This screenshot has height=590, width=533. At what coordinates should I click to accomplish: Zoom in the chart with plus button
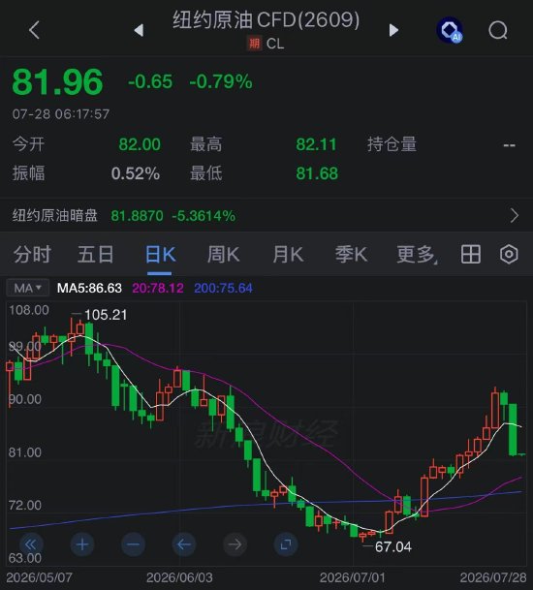(82, 544)
